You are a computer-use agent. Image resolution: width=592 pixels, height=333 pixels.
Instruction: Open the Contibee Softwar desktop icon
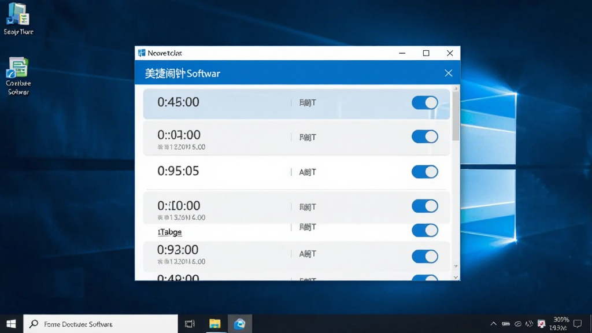[x=18, y=76]
